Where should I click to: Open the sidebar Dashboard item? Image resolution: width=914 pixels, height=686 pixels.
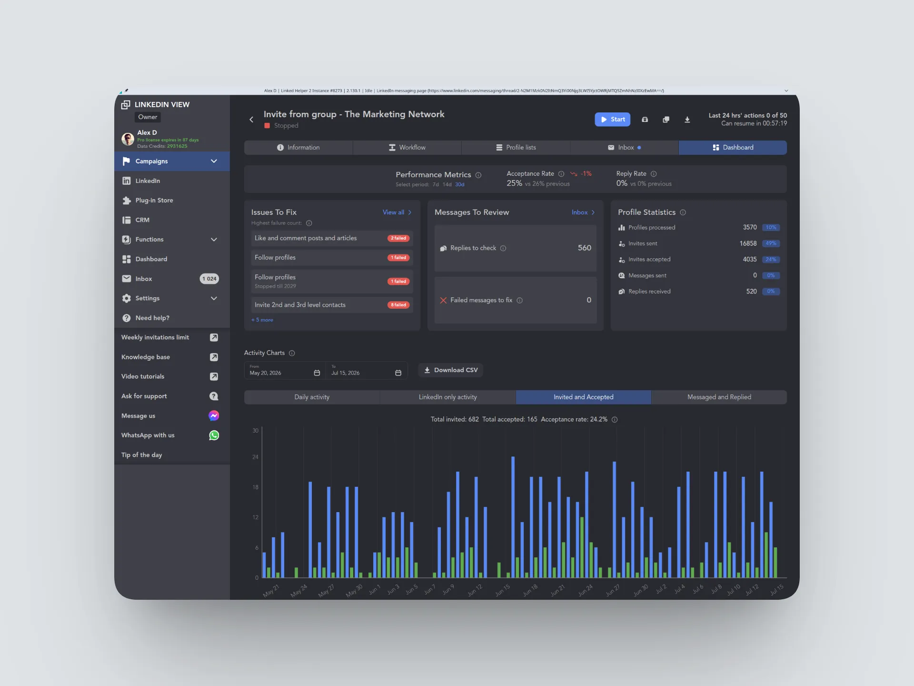[x=172, y=259]
